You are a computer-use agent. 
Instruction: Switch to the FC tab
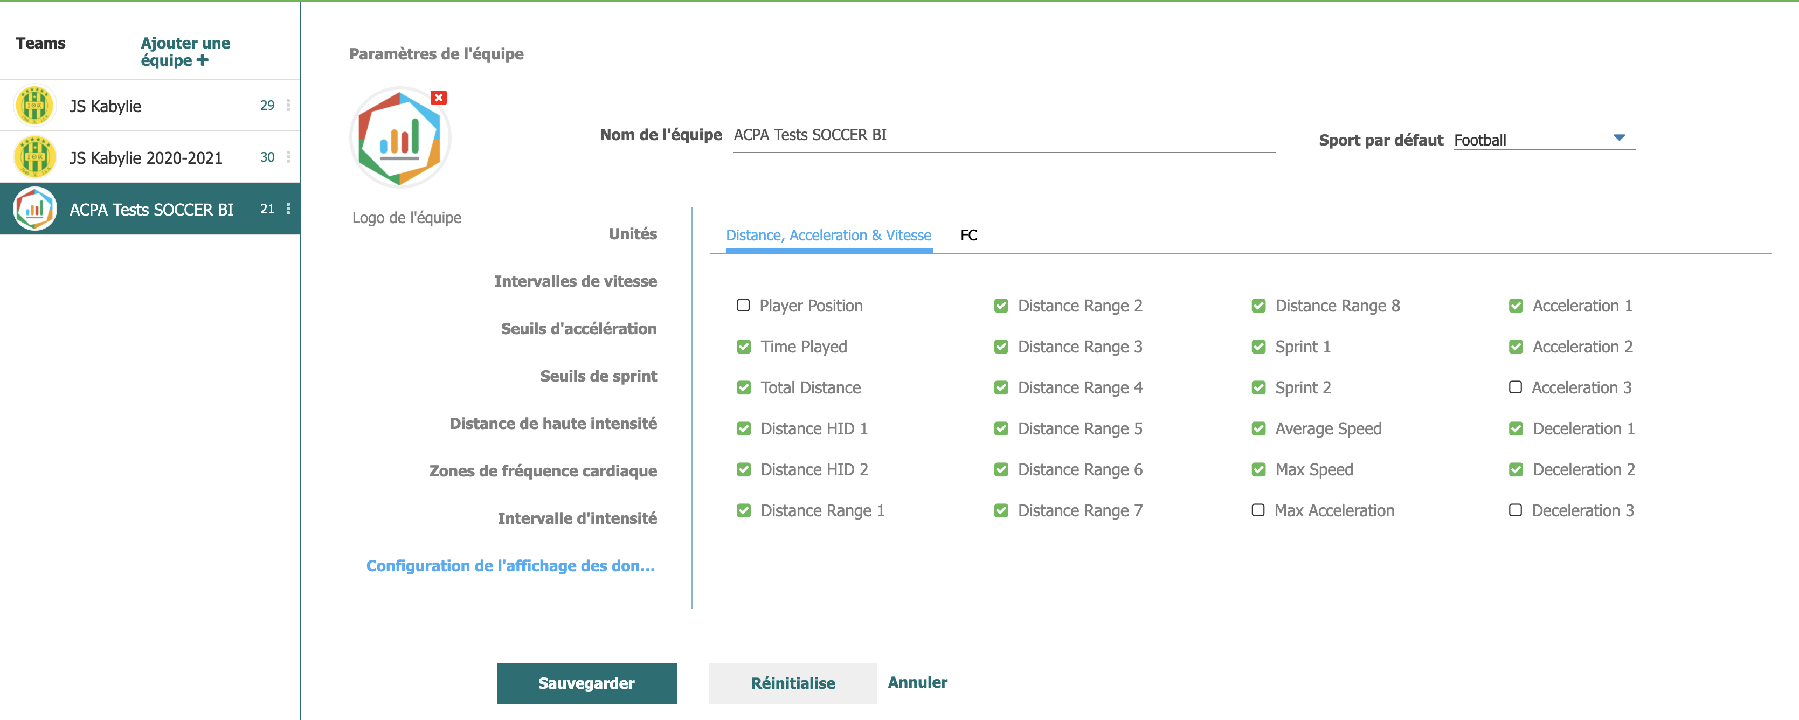coord(968,236)
